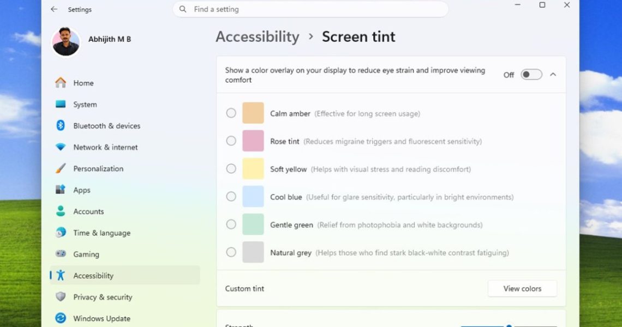Click the Privacy & security shield icon
Viewport: 622px width, 327px height.
coord(61,297)
